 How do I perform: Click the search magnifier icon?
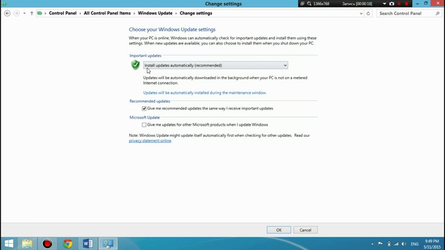click(x=437, y=13)
